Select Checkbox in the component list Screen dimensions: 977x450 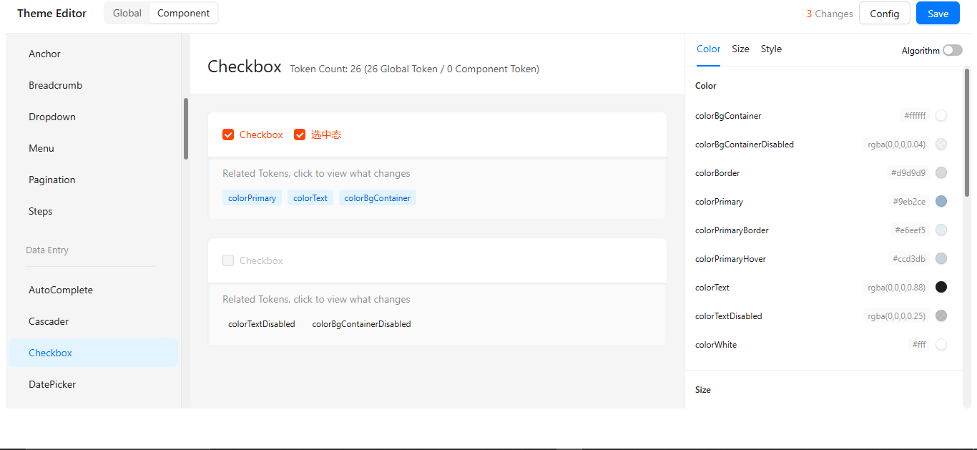tap(93, 353)
